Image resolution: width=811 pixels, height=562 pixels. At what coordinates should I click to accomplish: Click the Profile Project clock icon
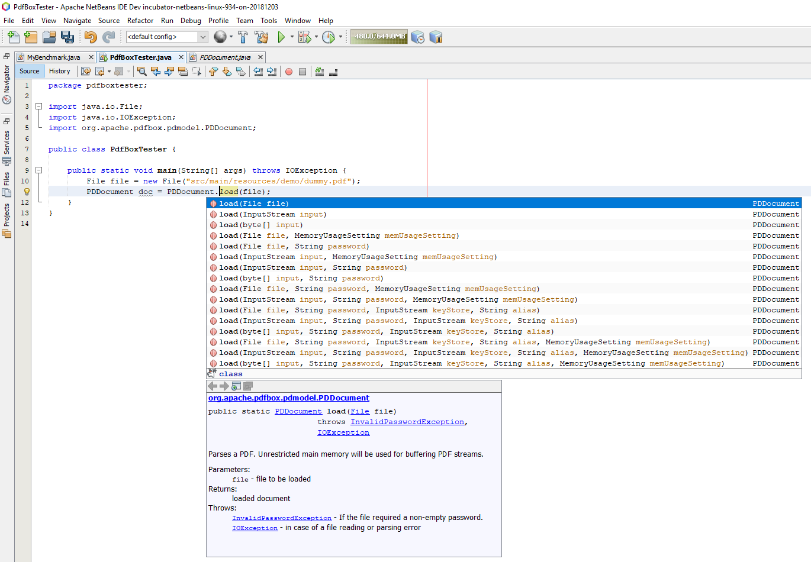(x=329, y=37)
